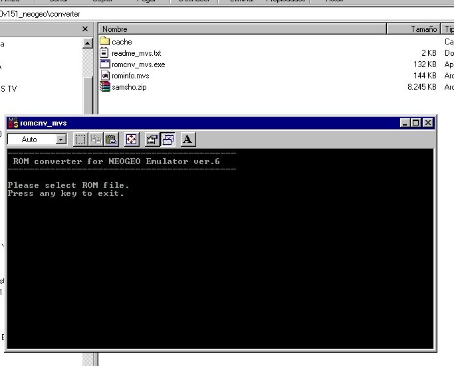The height and width of the screenshot is (366, 454).
Task: Click inside the black console output area
Action: [219, 266]
